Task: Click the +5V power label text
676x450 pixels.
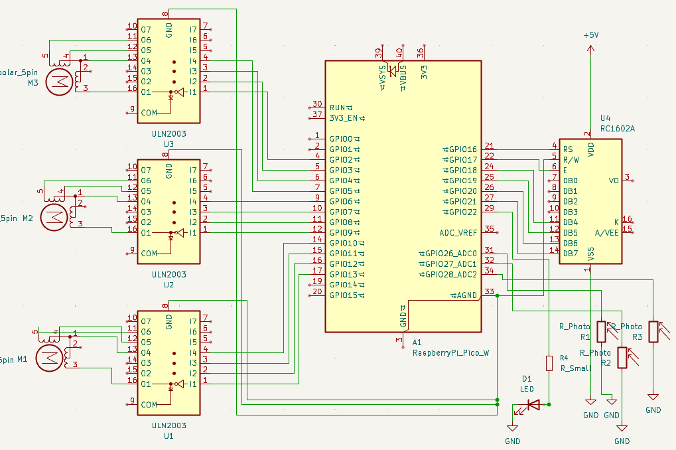Action: [590, 35]
